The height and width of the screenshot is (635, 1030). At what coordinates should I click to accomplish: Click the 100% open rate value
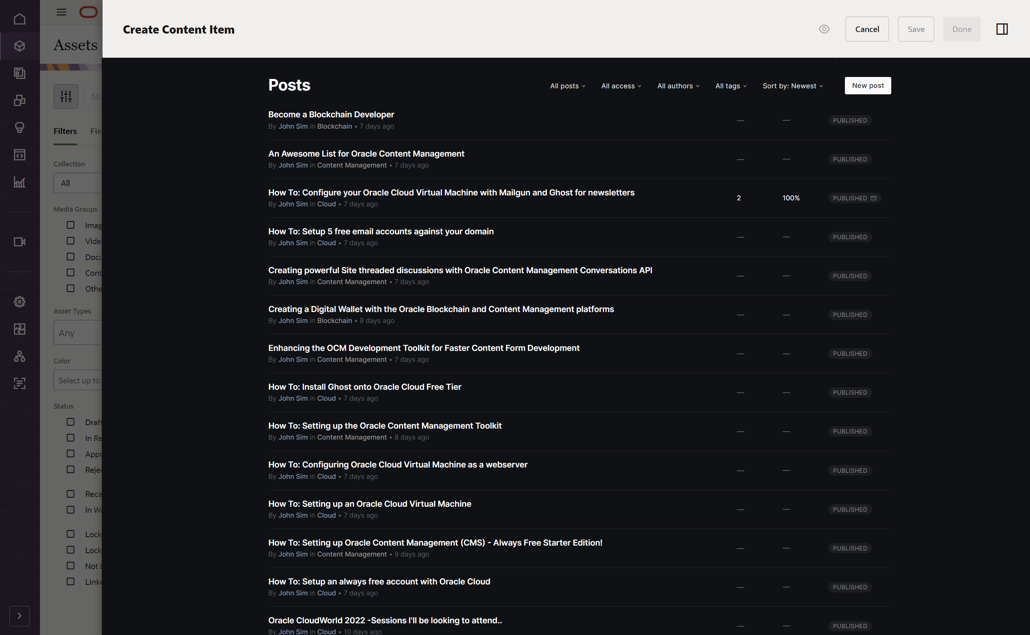click(x=791, y=198)
